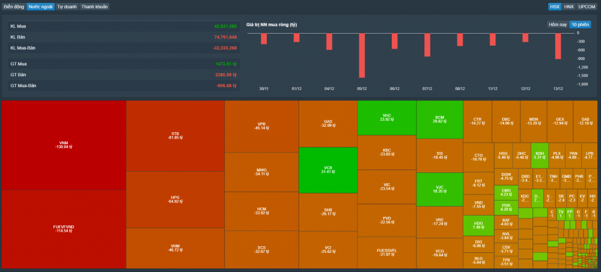Click the green CMG tile
The image size is (601, 272).
click(x=506, y=192)
